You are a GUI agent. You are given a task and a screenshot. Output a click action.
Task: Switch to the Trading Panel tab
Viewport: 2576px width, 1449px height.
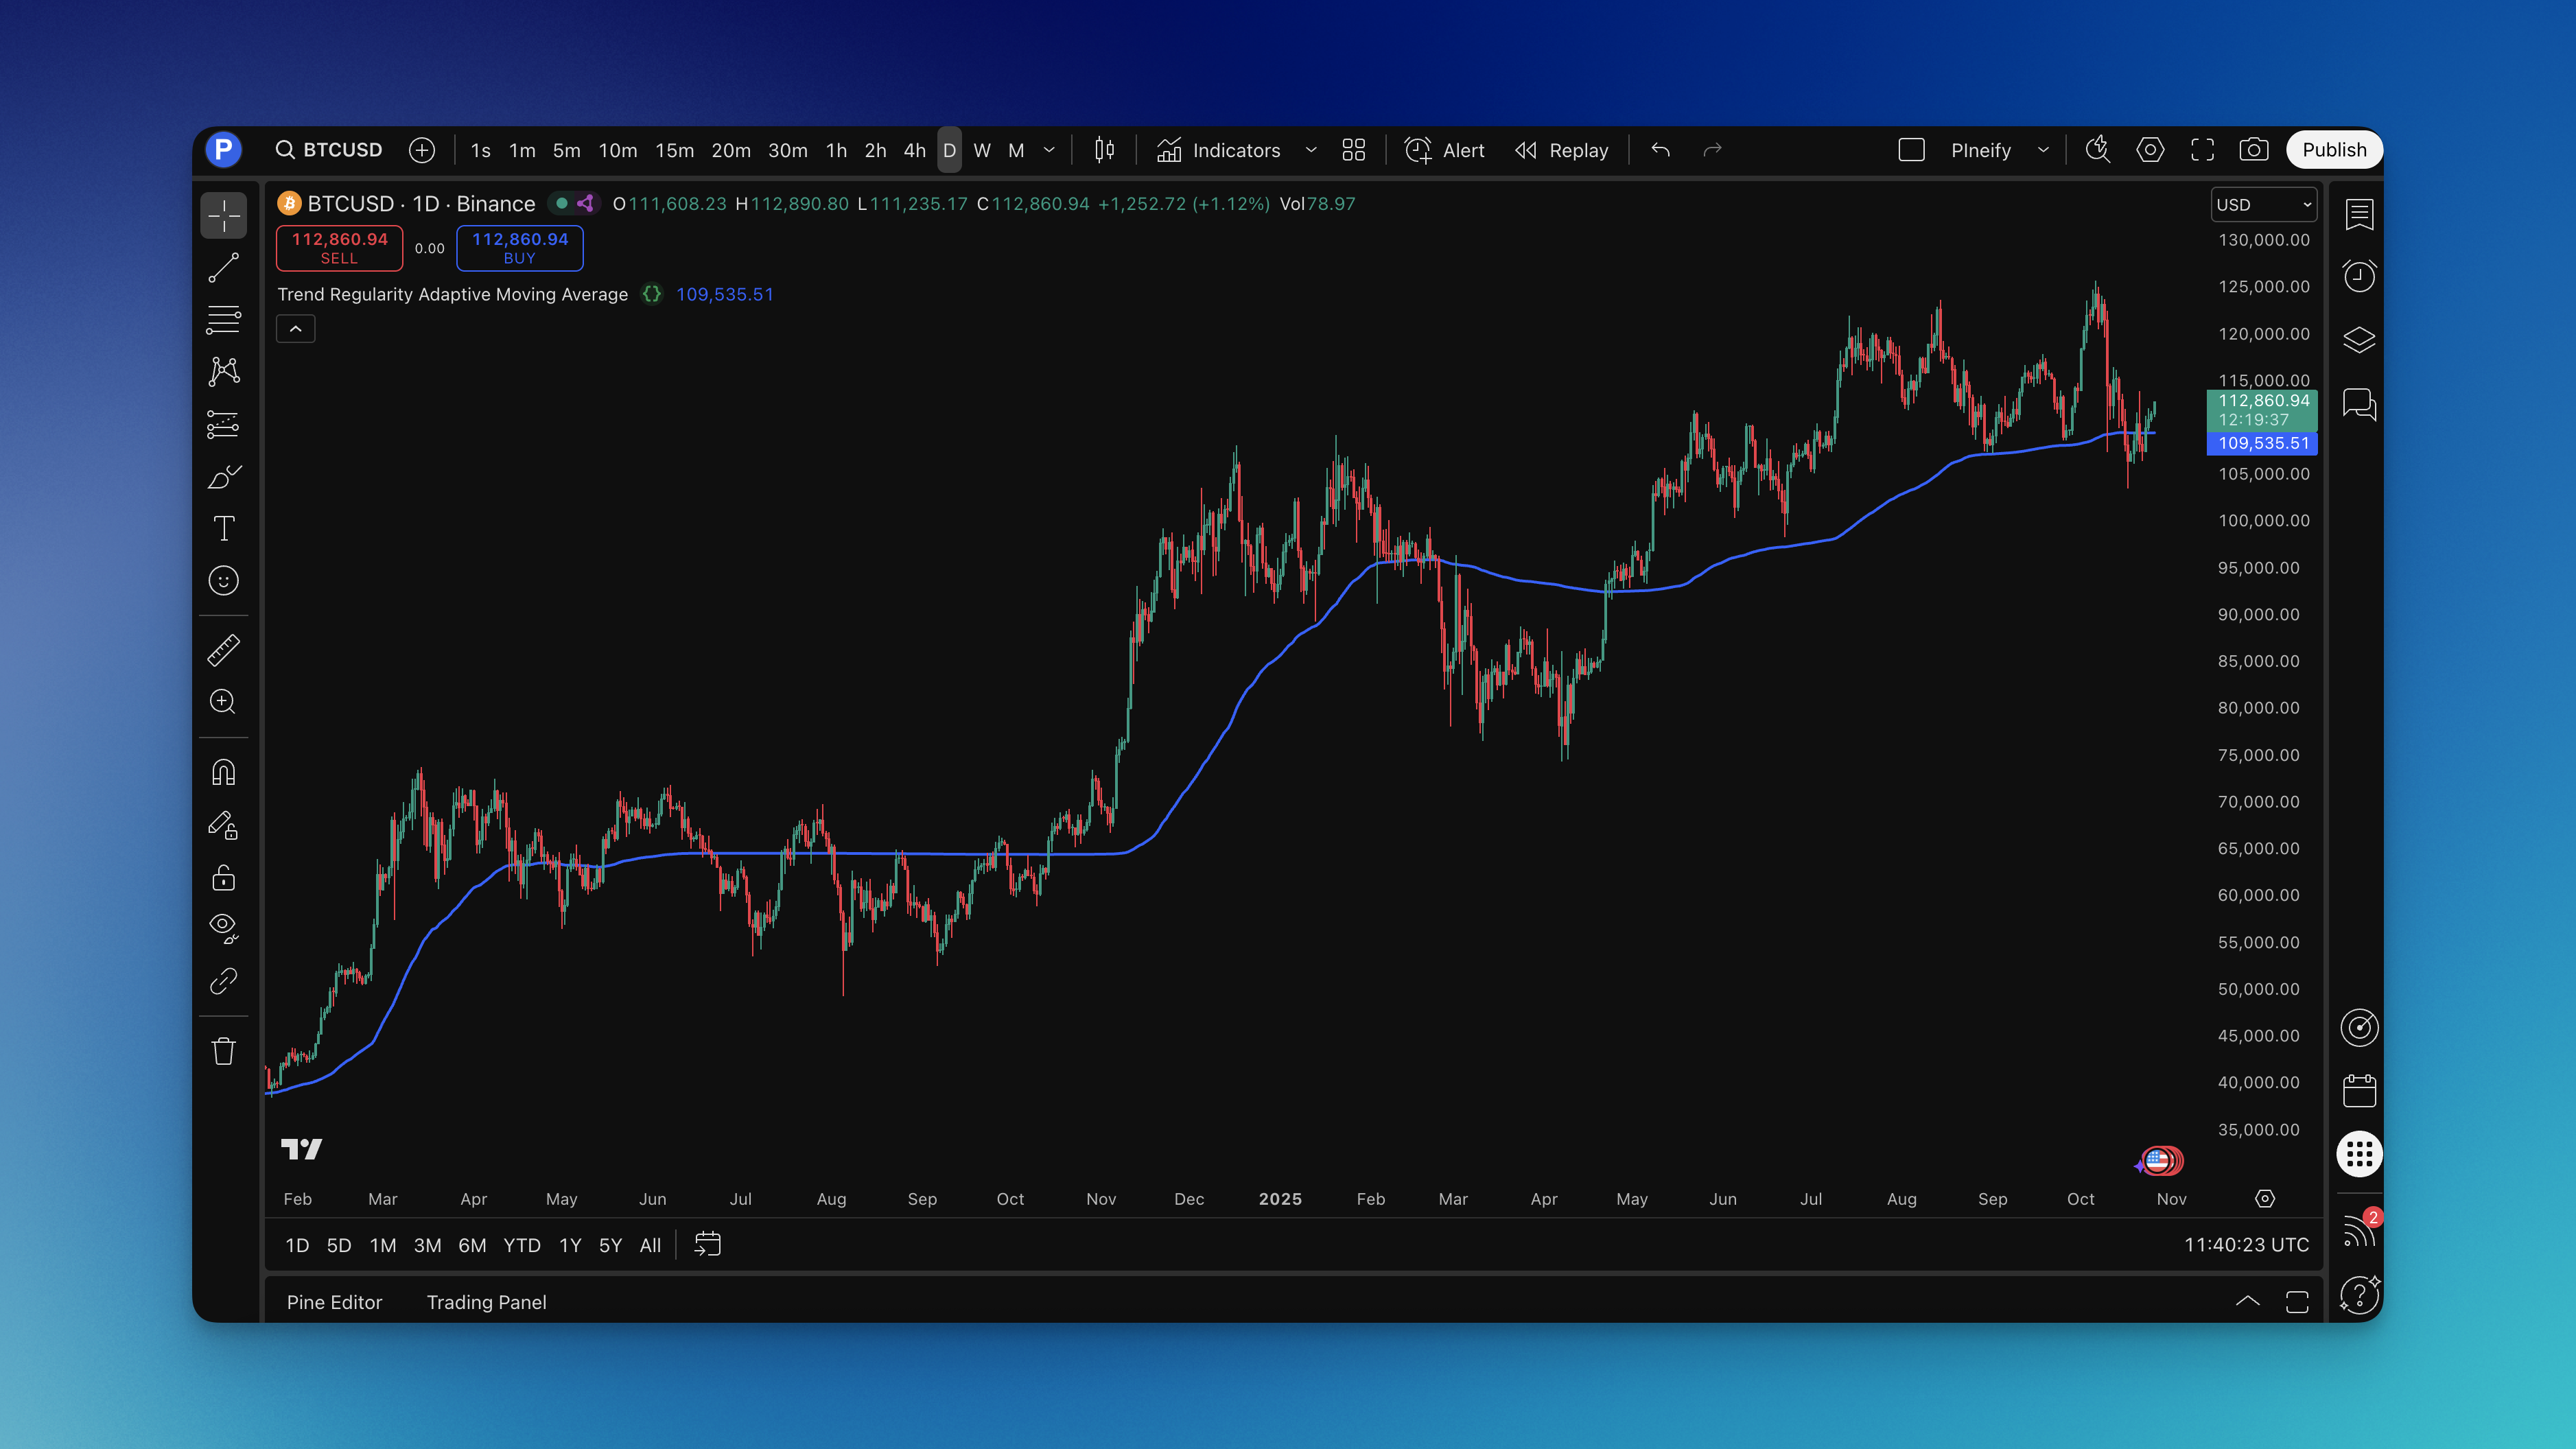tap(486, 1302)
